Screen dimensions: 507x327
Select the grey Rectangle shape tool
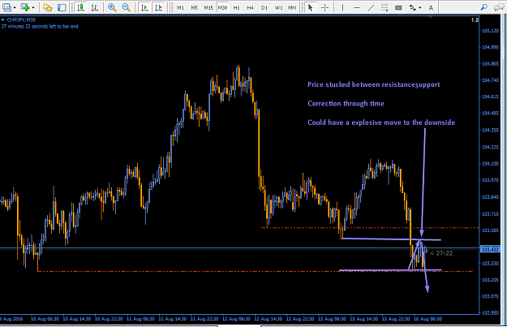tap(398, 7)
